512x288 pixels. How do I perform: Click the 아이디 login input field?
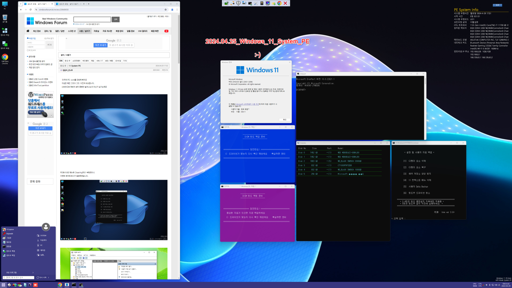point(36,43)
